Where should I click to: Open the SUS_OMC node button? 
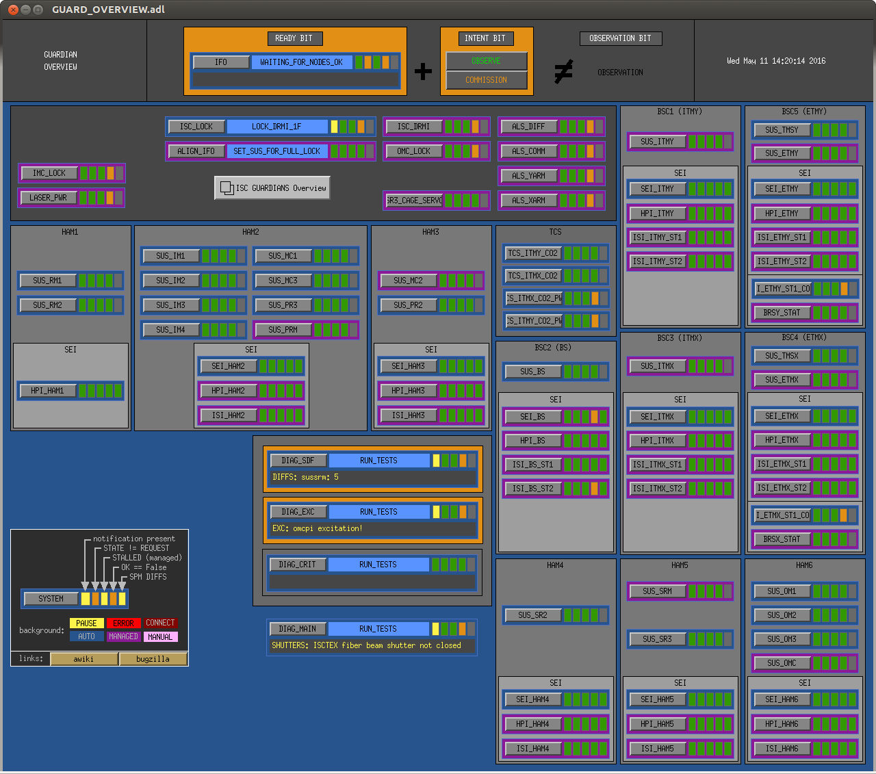point(782,663)
